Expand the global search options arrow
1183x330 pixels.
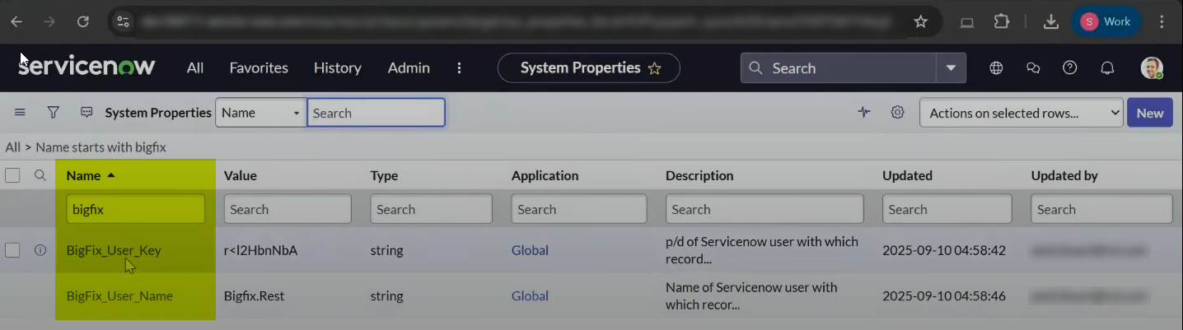951,68
